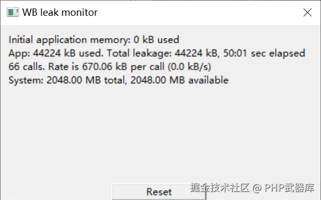Click the '66 calls' text

tap(26, 66)
